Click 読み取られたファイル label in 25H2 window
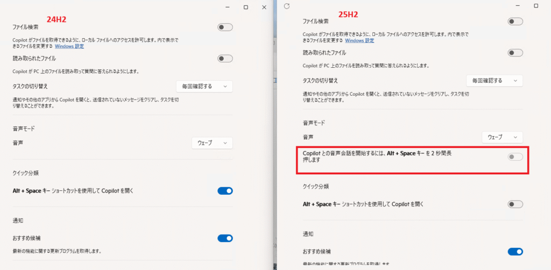Viewport: 551px width, 270px height. [324, 53]
